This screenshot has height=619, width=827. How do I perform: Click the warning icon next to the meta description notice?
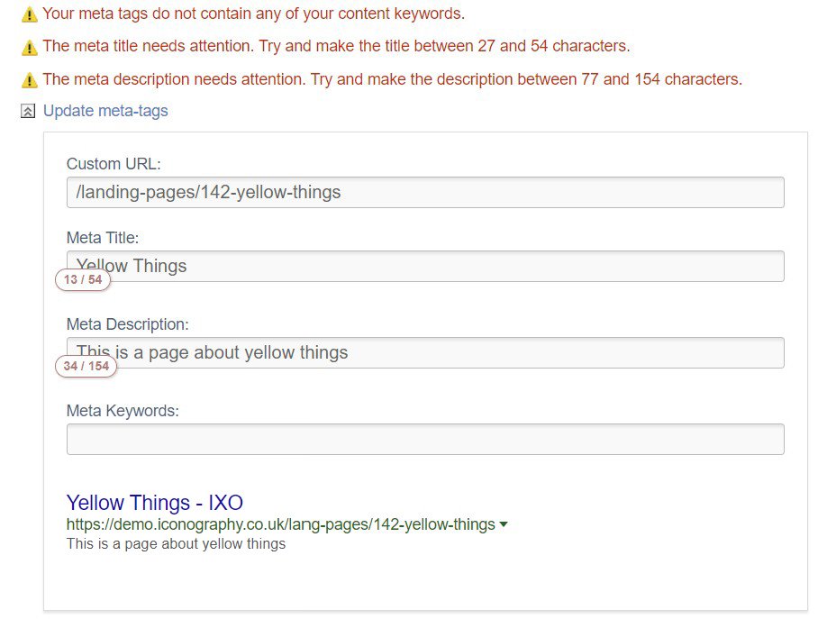coord(30,79)
